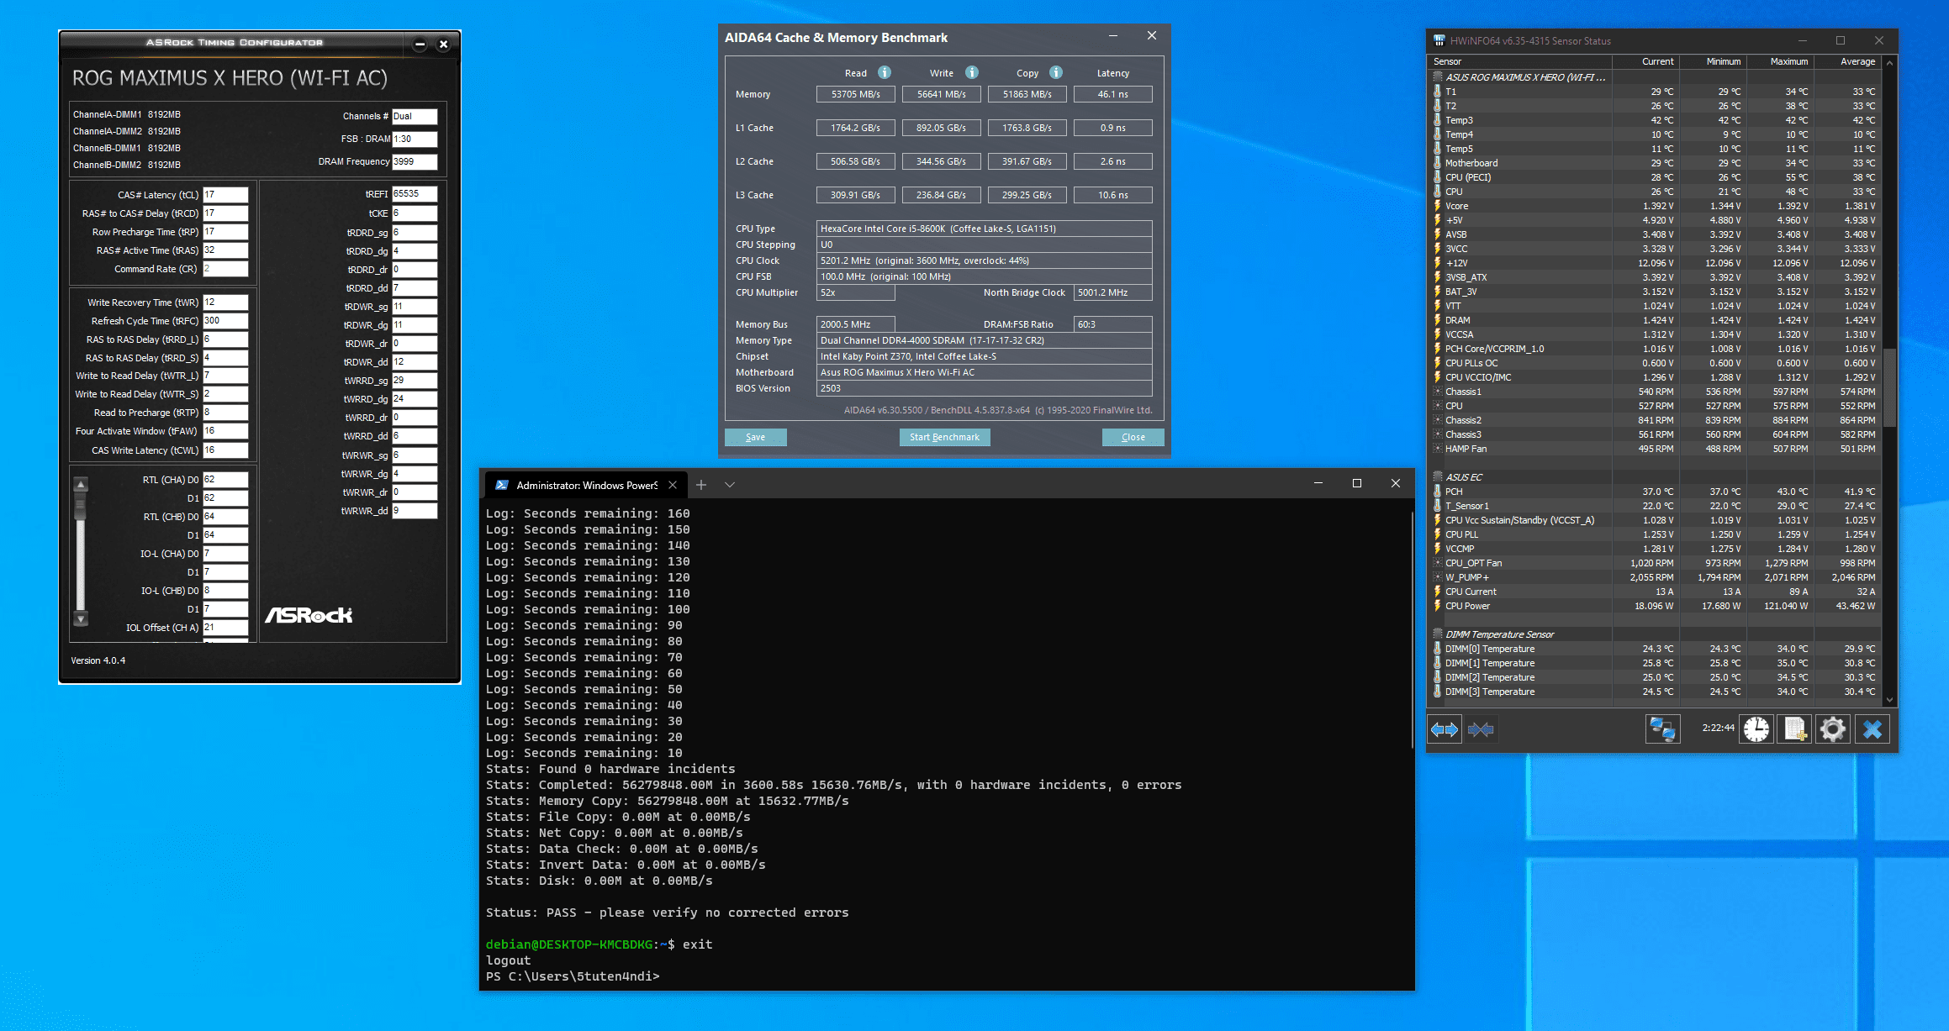The image size is (1949, 1031).
Task: Click T1 thermometer icon in HWiNFO
Action: tap(1438, 91)
